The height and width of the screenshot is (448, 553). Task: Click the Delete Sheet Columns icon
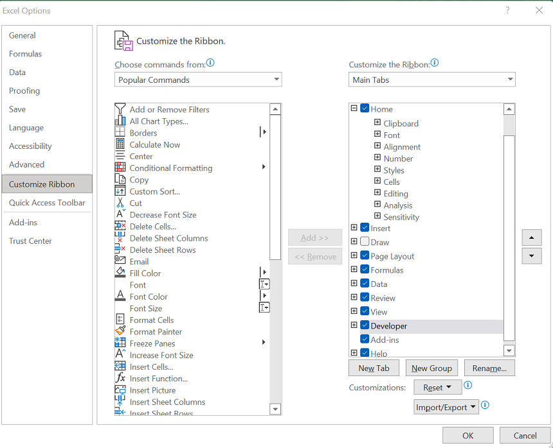click(120, 237)
